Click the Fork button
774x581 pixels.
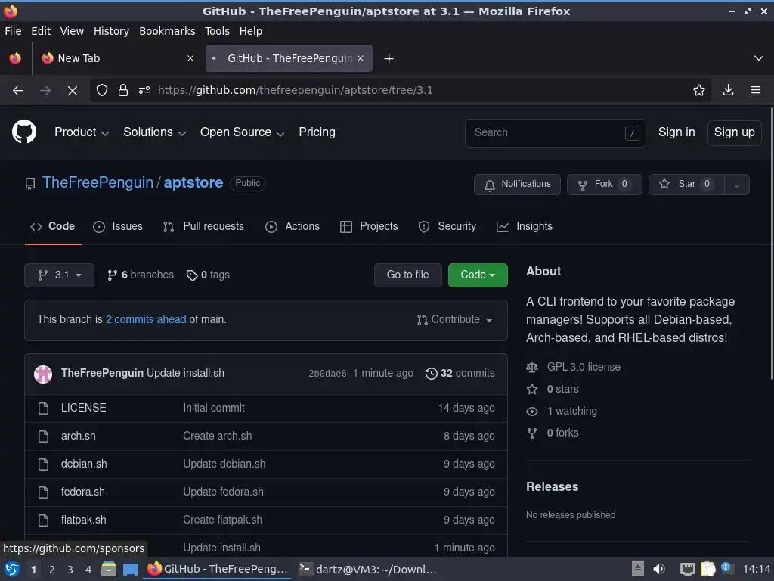604,185
